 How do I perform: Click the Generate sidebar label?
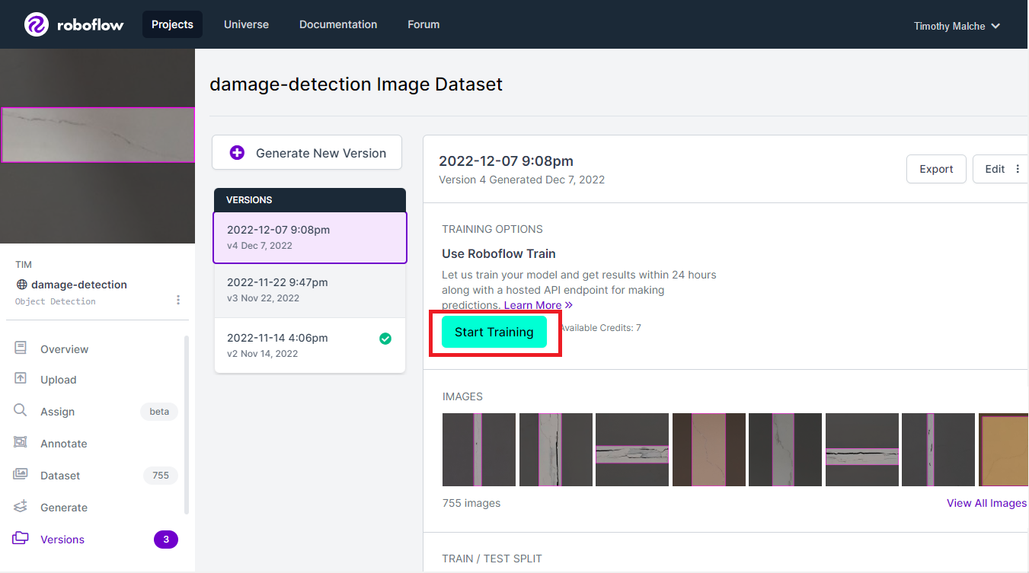[64, 508]
